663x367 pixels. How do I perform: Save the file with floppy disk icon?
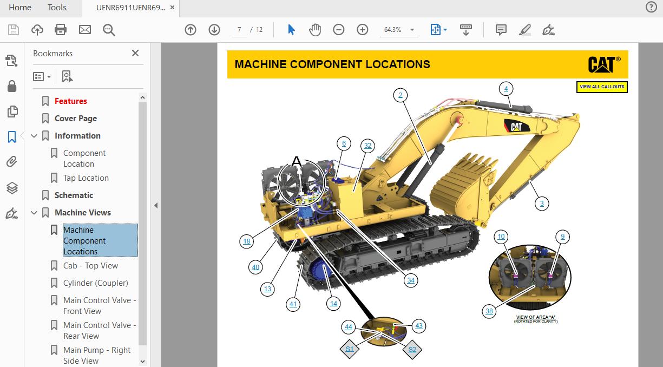13,30
